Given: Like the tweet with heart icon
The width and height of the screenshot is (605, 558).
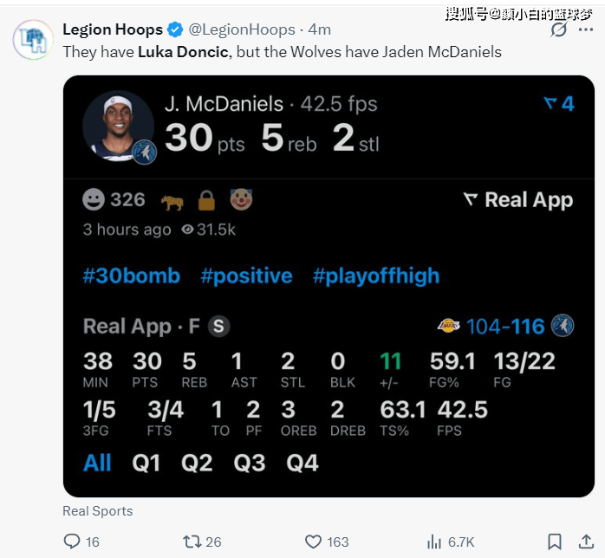Looking at the screenshot, I should click(x=313, y=542).
